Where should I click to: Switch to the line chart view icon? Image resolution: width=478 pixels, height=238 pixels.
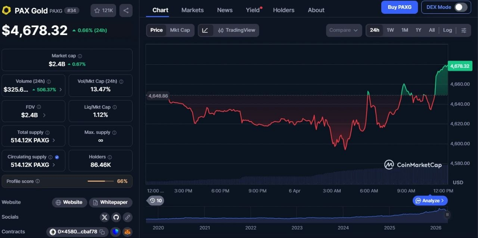pos(205,30)
